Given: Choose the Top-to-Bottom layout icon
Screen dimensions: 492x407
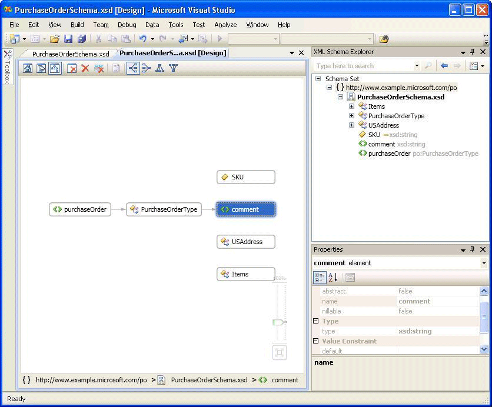Looking at the screenshot, I should (160, 68).
